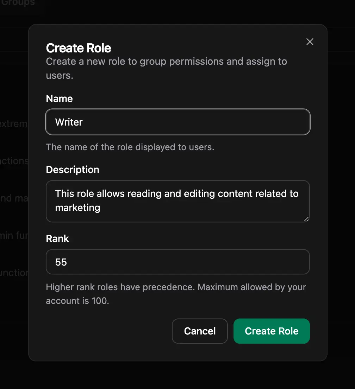Click the Rank label

click(57, 238)
